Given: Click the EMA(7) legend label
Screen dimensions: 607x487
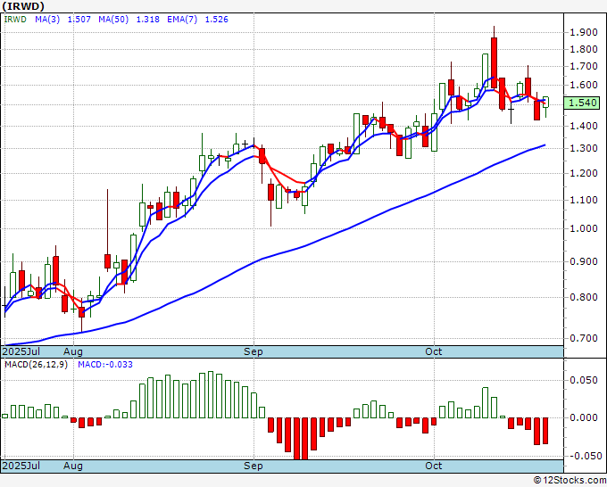Looking at the screenshot, I should point(182,20).
